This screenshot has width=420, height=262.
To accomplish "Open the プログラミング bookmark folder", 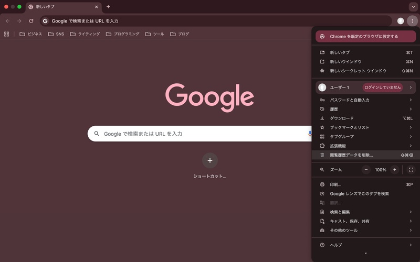I will pyautogui.click(x=123, y=34).
